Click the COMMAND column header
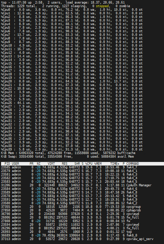This screenshot has width=164, height=244. pyautogui.click(x=132, y=163)
